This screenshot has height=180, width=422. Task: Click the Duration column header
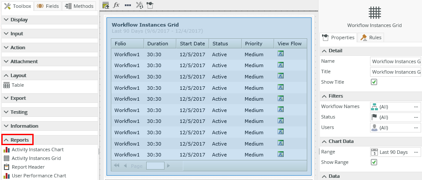[x=158, y=44]
